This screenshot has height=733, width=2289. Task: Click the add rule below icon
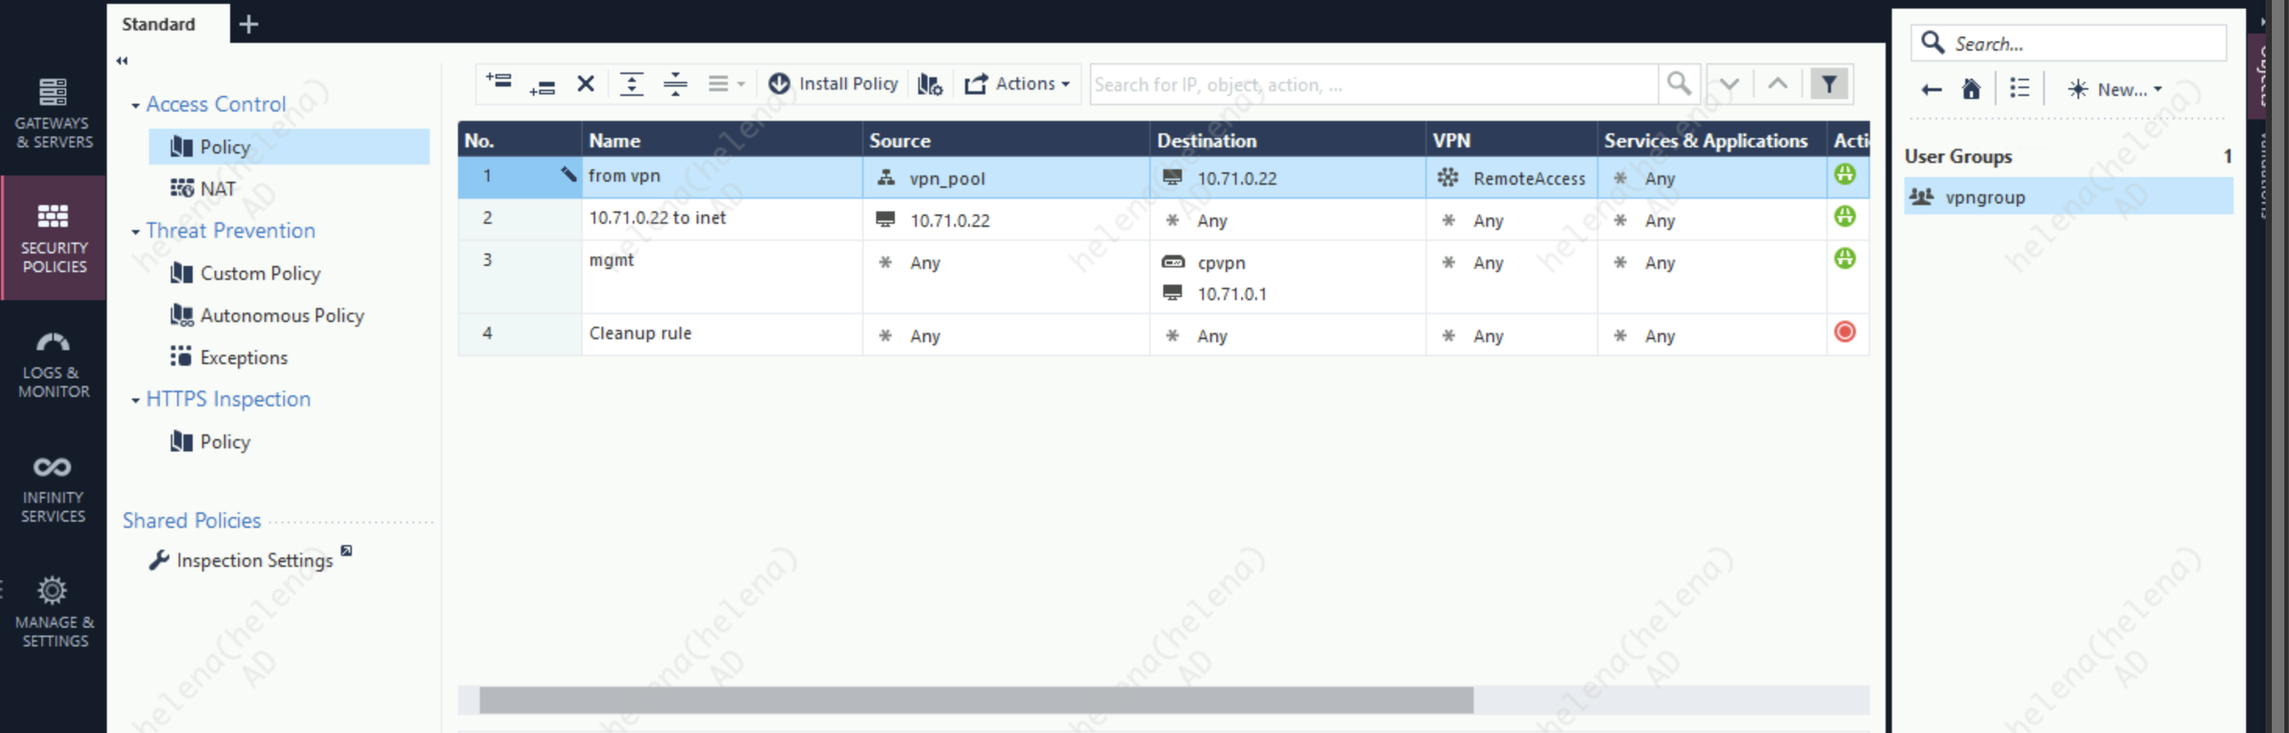pyautogui.click(x=542, y=85)
